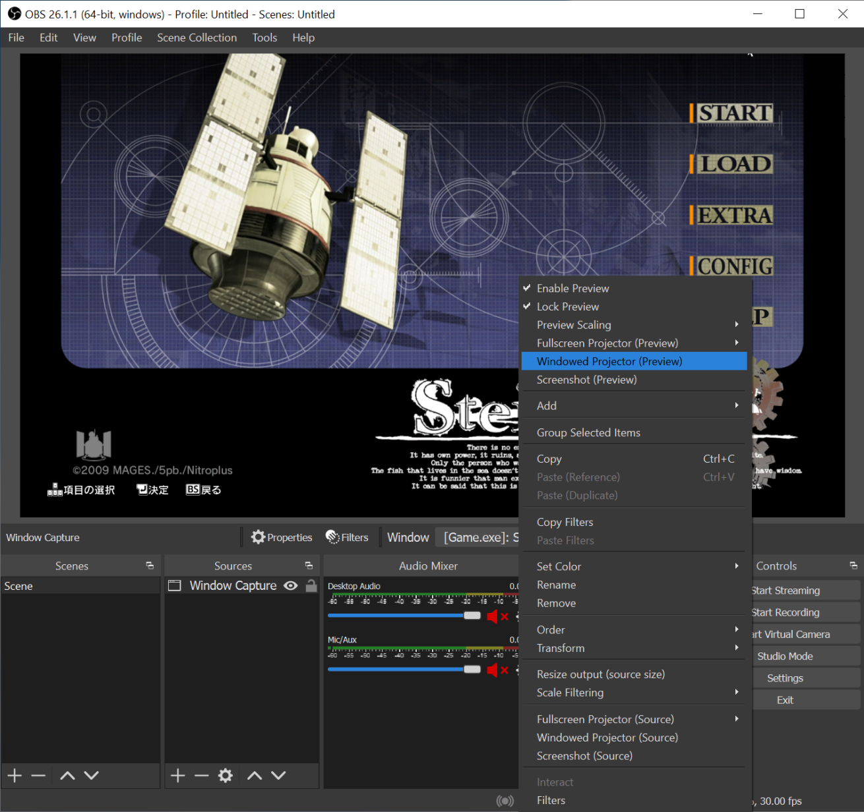Image resolution: width=864 pixels, height=812 pixels.
Task: Remove the scene with the minus icon
Action: tap(38, 776)
